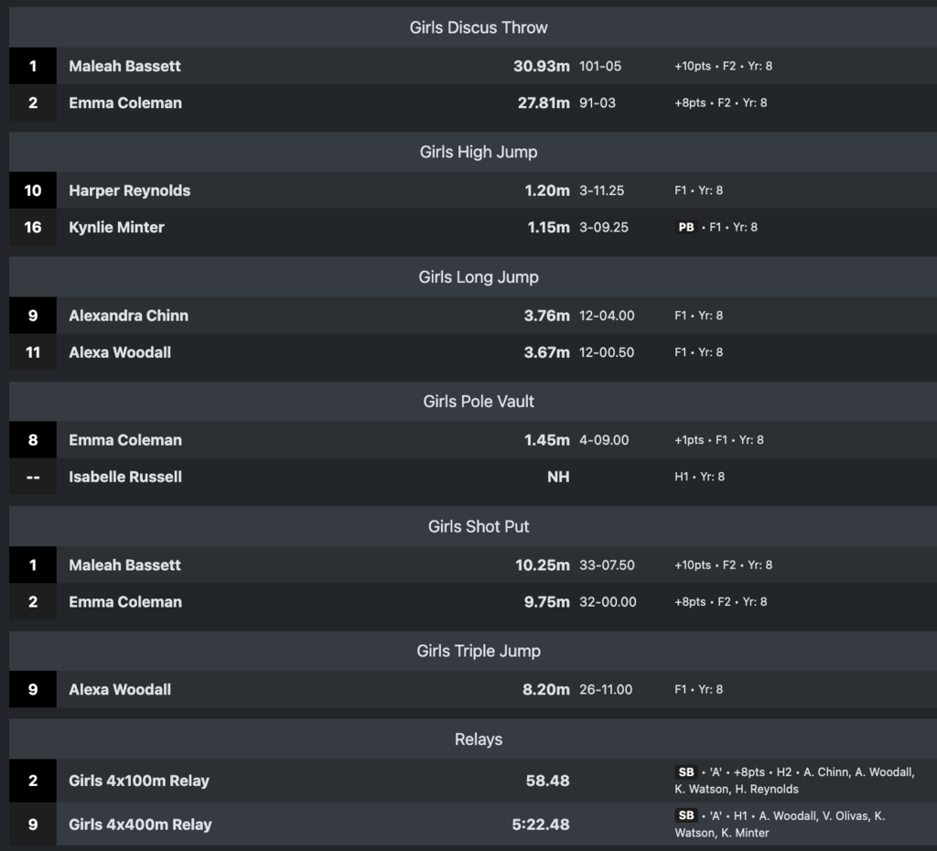The image size is (937, 851).
Task: Click Maleah Bassett's 10.25m shot put mark
Action: click(542, 565)
